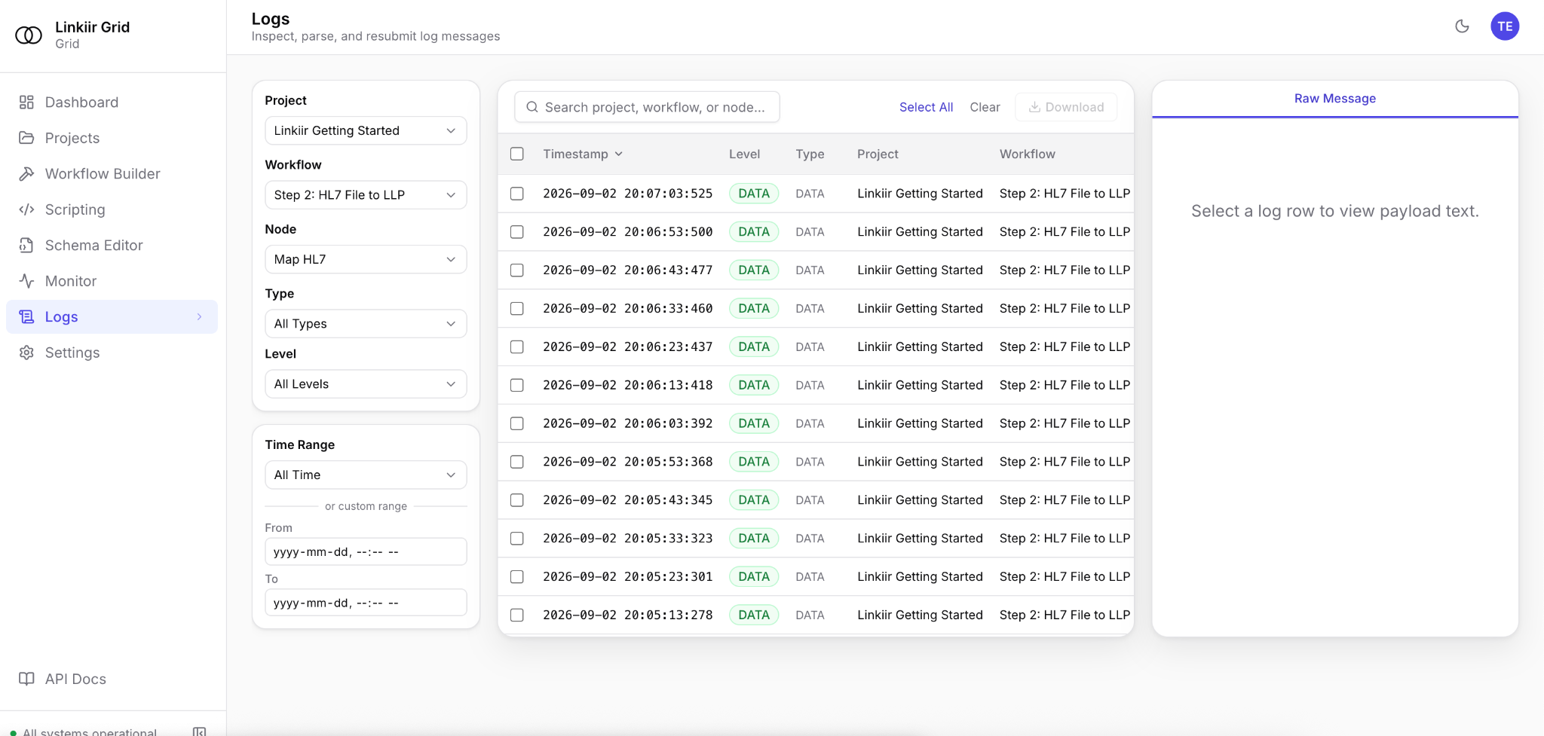Click the Logs sidebar item
Screen dimensions: 1544x736
pyautogui.click(x=112, y=317)
